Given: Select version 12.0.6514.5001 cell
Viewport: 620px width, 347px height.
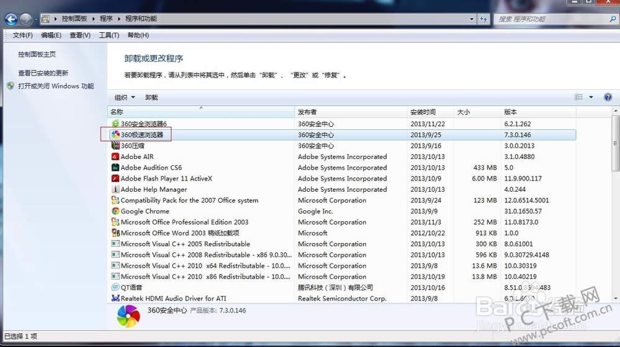Looking at the screenshot, I should 526,200.
